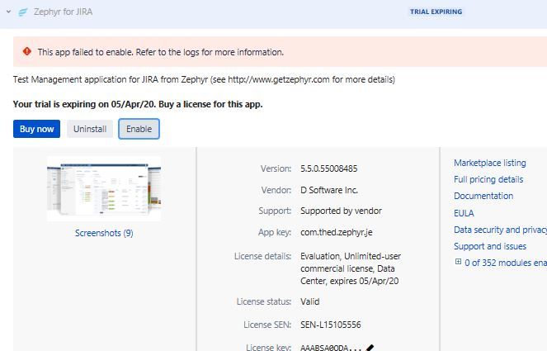Click the red error warning icon
547x351 pixels.
pyautogui.click(x=27, y=52)
